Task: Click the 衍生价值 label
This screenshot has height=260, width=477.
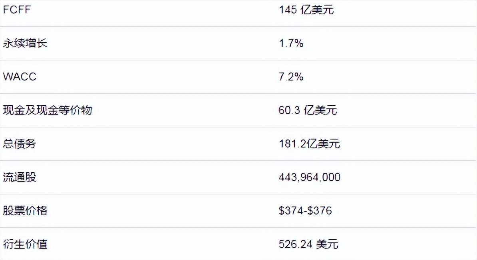Action: [25, 244]
